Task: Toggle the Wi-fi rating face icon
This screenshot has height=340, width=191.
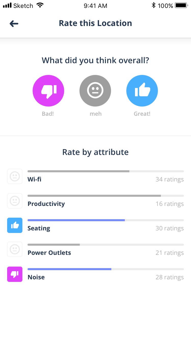Action: tap(15, 176)
